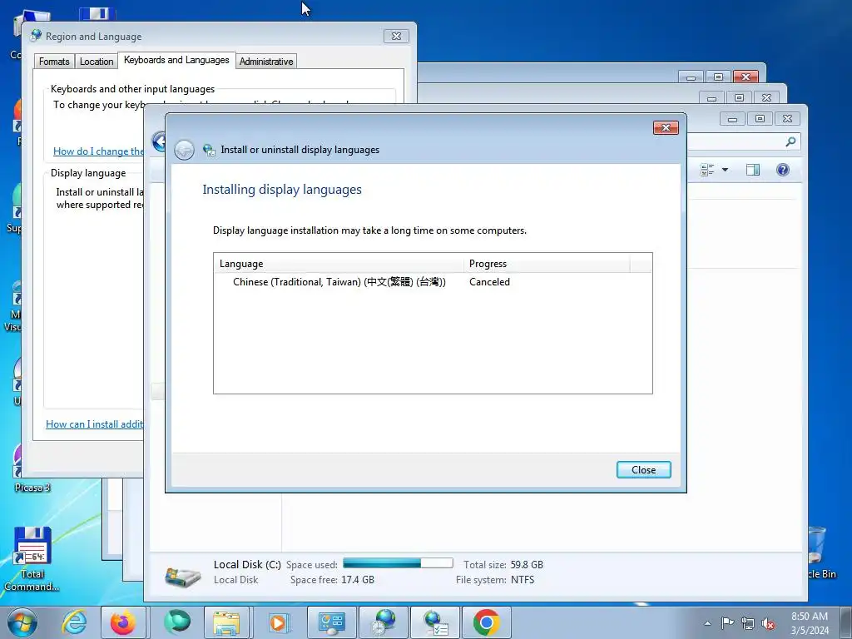Click the Action Center flag tray icon
The height and width of the screenshot is (639, 852).
tap(727, 623)
